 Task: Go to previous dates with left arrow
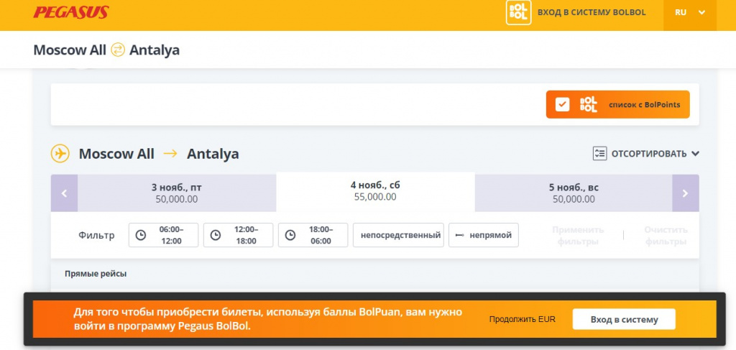[x=64, y=193]
